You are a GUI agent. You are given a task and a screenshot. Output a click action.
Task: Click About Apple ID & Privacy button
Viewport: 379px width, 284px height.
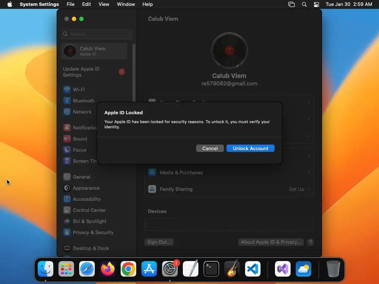[x=271, y=242]
